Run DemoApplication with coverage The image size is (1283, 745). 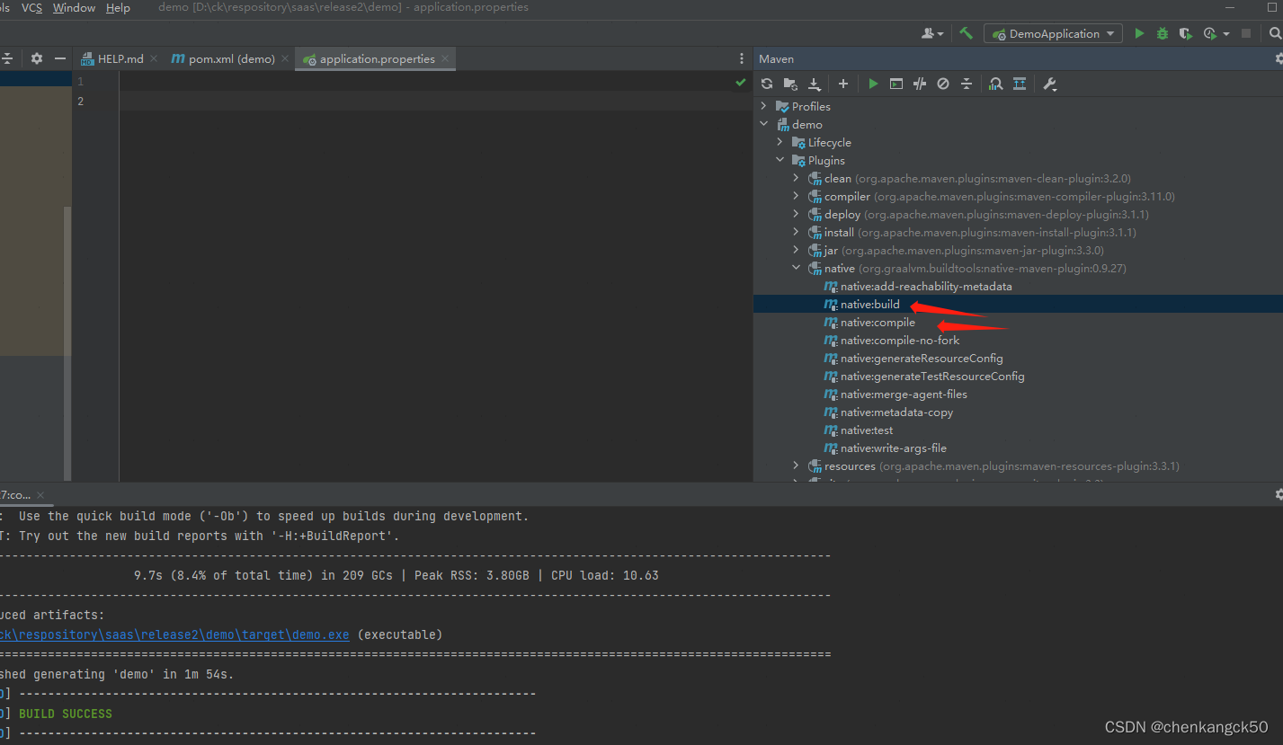point(1186,33)
